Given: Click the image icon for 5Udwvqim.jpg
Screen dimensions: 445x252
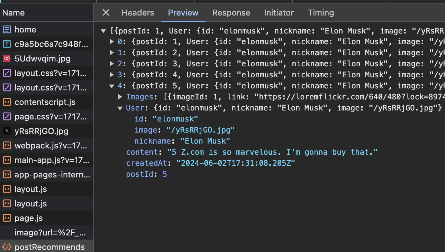Looking at the screenshot, I should 7,59.
